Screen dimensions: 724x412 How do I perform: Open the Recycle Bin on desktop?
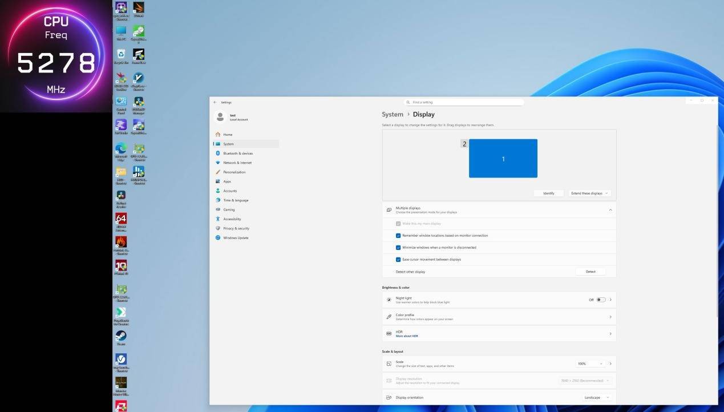pos(121,54)
